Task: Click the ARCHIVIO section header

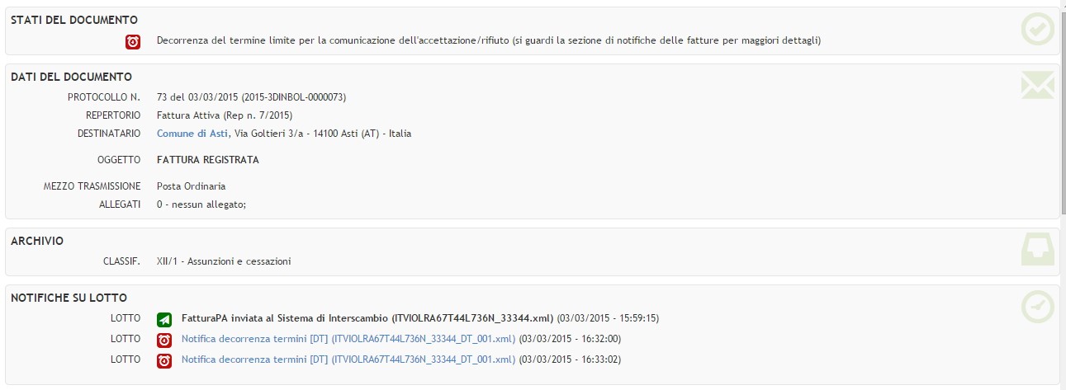Action: point(37,241)
